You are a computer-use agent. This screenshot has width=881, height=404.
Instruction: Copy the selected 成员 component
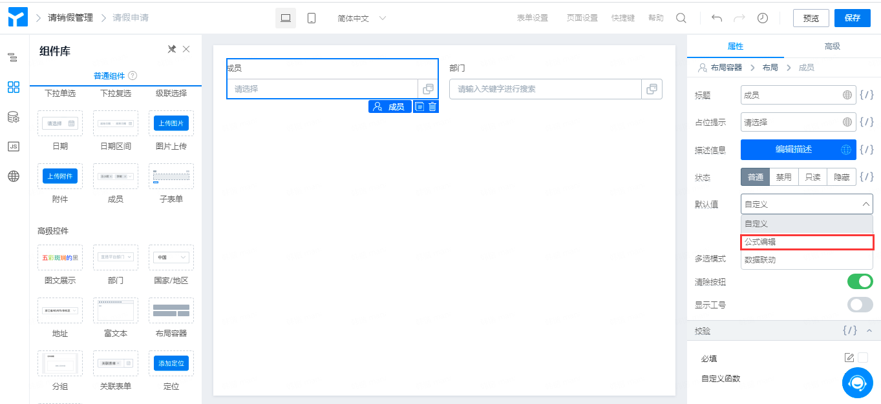pyautogui.click(x=419, y=106)
